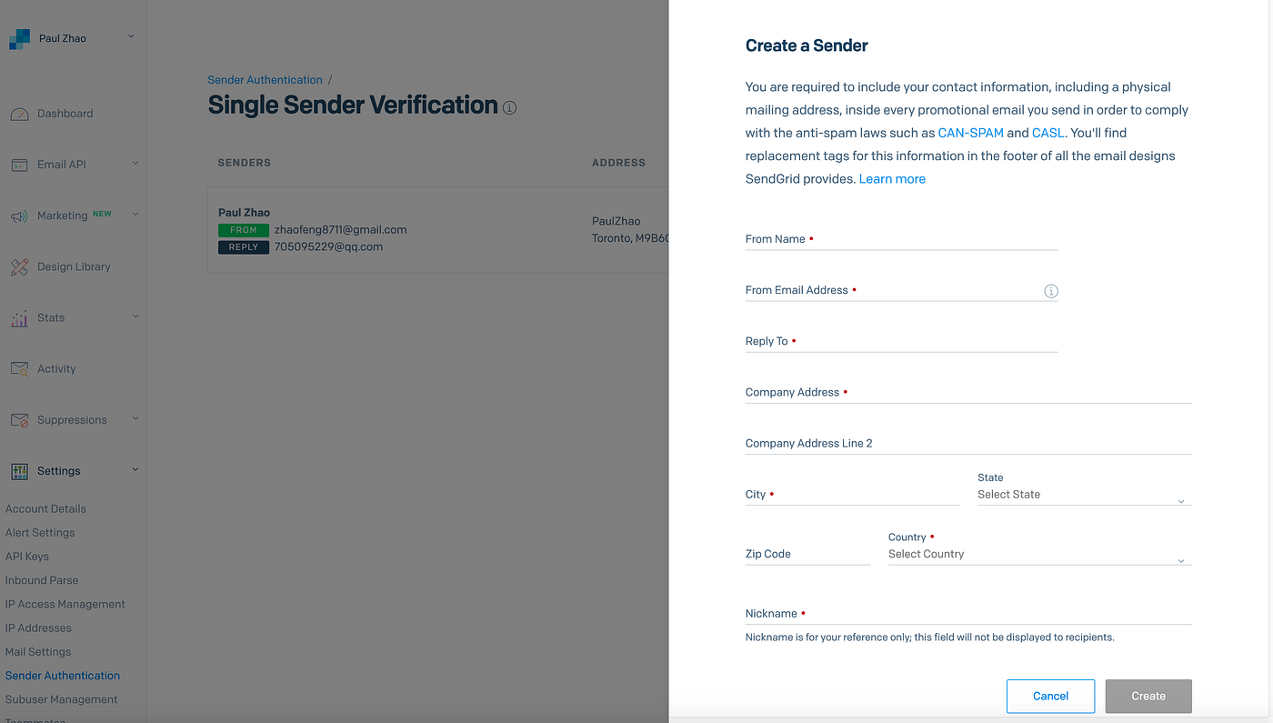
Task: Open the info tooltip on From Email Address
Action: point(1051,290)
